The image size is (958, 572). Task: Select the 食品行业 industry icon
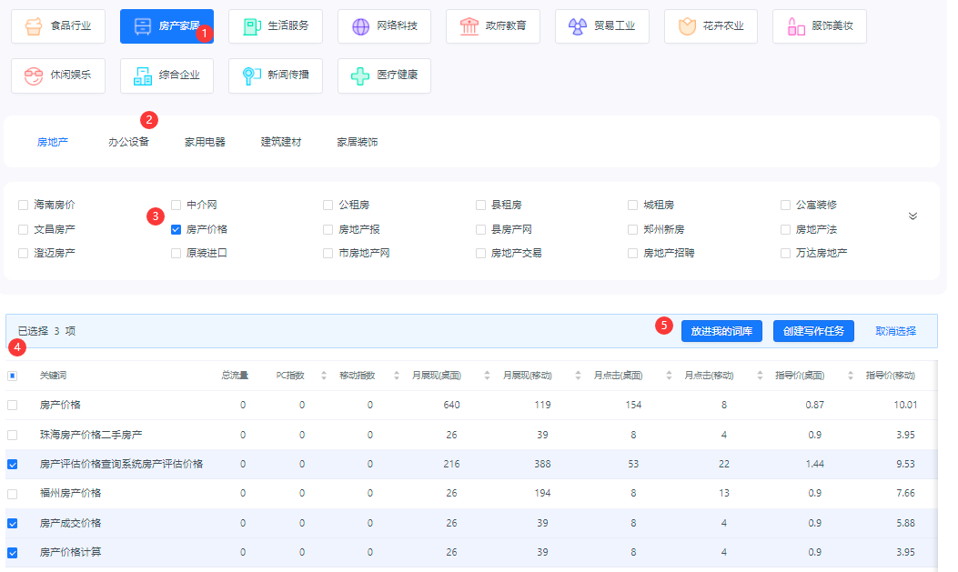click(x=34, y=26)
